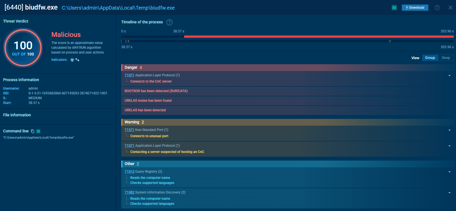
Task: Close the process details panel
Action: click(450, 8)
